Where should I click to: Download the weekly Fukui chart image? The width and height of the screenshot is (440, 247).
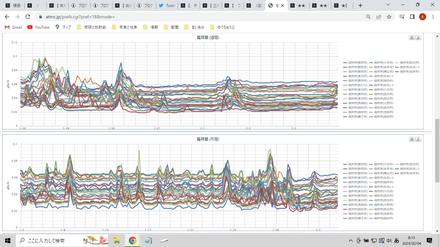(418, 38)
